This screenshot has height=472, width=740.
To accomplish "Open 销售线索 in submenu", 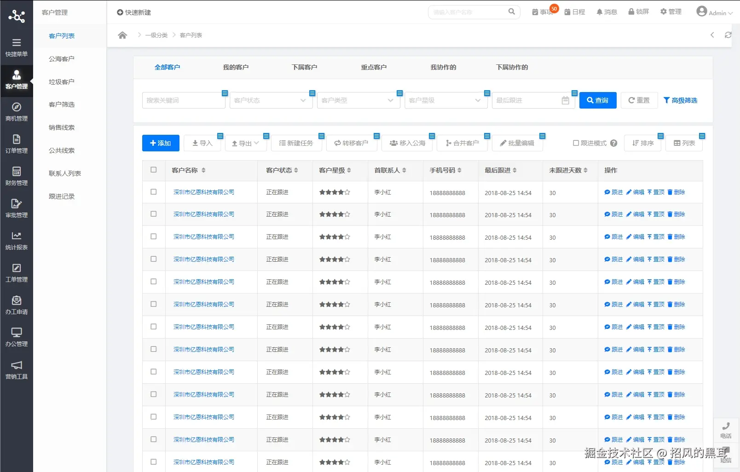I will (62, 127).
